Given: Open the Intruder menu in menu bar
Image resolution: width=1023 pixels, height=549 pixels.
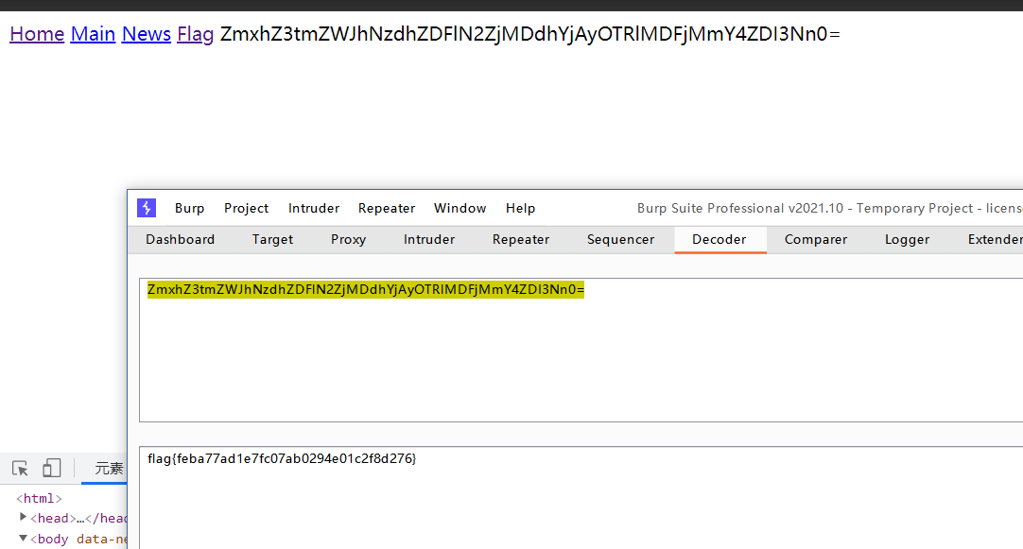Looking at the screenshot, I should tap(314, 208).
